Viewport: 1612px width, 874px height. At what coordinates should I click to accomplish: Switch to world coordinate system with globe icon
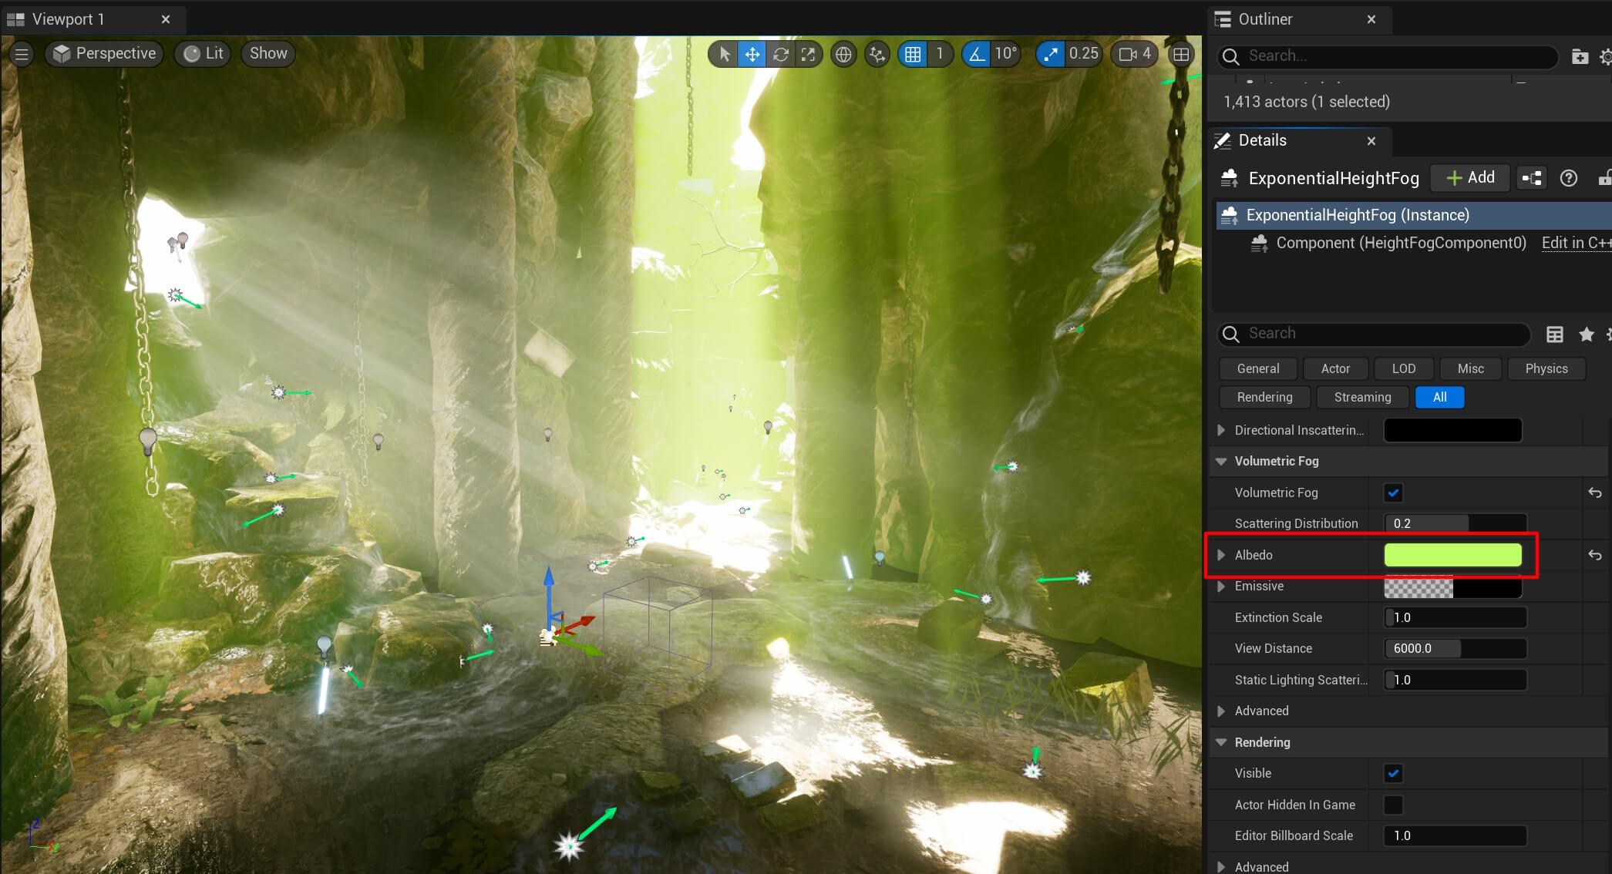pyautogui.click(x=843, y=54)
